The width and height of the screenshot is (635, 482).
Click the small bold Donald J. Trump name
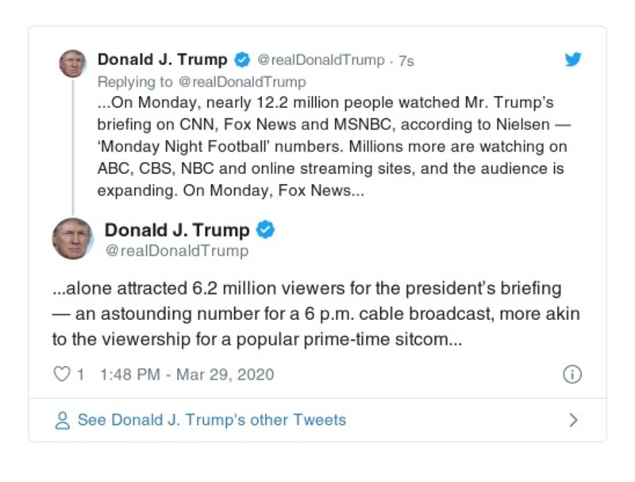click(x=162, y=60)
